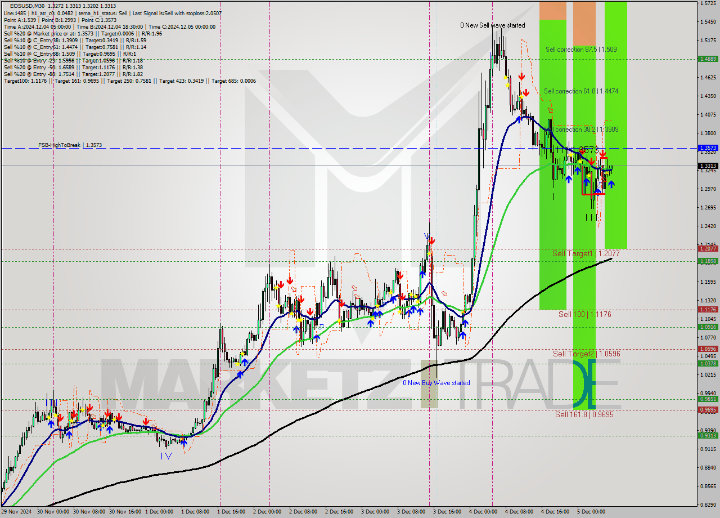Click the 'Sell %10 @ Entry -23: 1.5956' line
The width and height of the screenshot is (720, 518).
coord(73,60)
